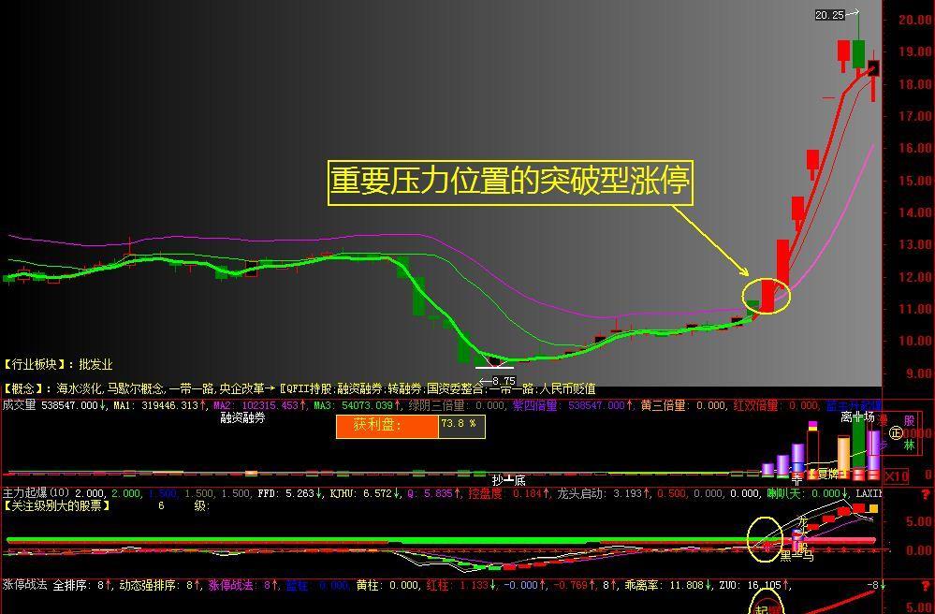The image size is (935, 614).
Task: Click the 复牌 marker in volume panel
Action: click(827, 474)
